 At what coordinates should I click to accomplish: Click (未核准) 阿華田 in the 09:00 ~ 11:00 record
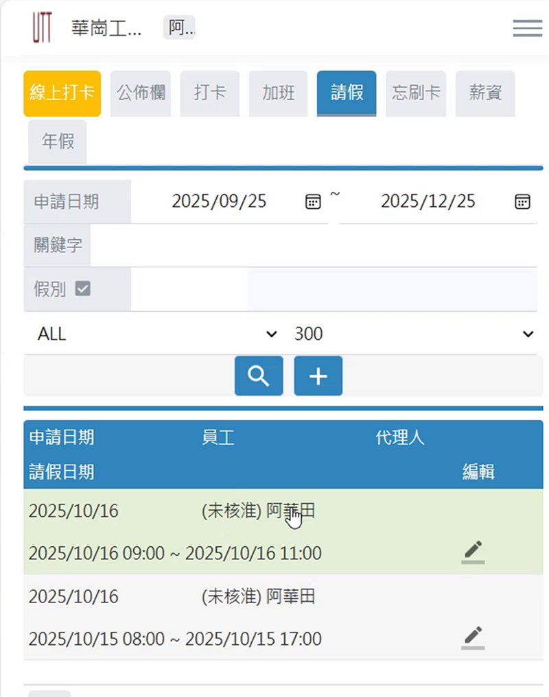point(258,511)
